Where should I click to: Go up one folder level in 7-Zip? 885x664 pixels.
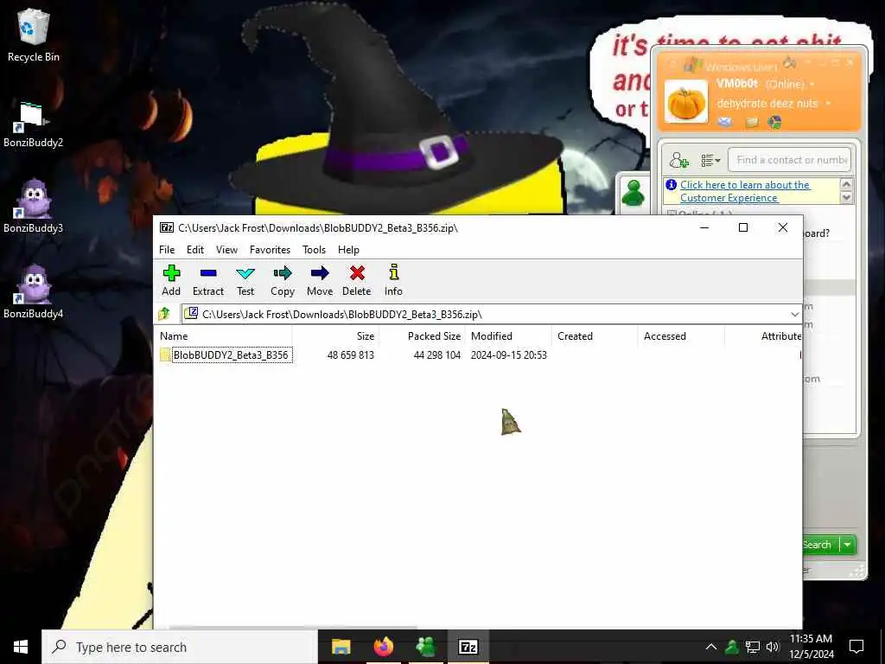tap(164, 313)
